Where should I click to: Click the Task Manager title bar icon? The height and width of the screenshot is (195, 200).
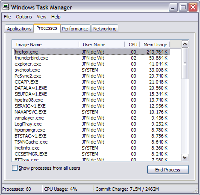click(x=6, y=7)
